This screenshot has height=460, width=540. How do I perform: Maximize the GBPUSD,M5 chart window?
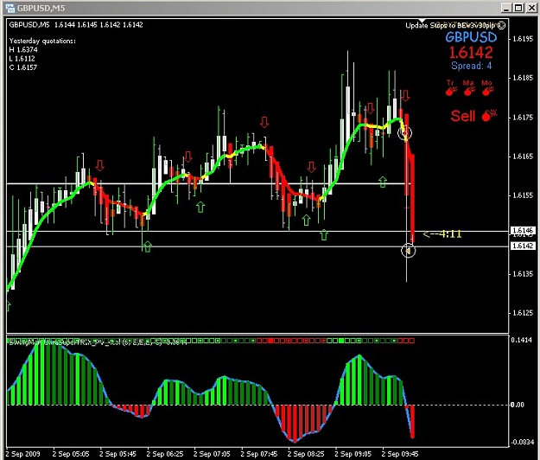click(x=518, y=9)
